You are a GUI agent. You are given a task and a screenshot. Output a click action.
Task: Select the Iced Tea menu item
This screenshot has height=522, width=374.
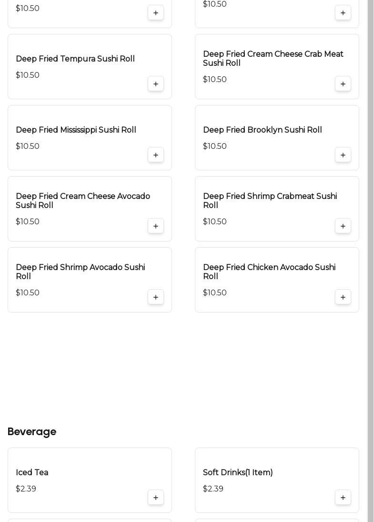32,473
